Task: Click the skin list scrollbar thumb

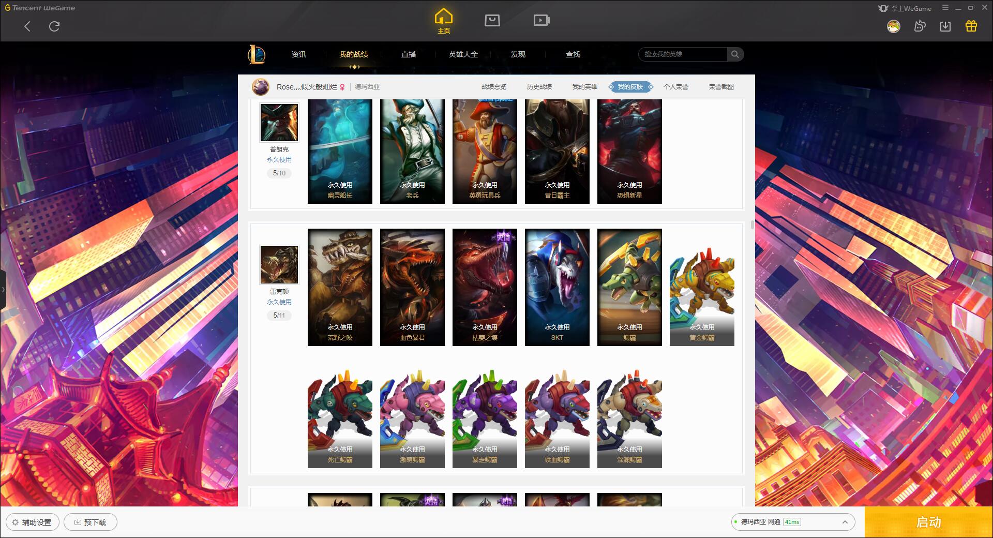Action: point(752,225)
